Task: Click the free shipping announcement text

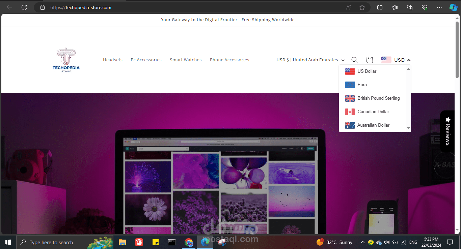Action: tap(228, 20)
